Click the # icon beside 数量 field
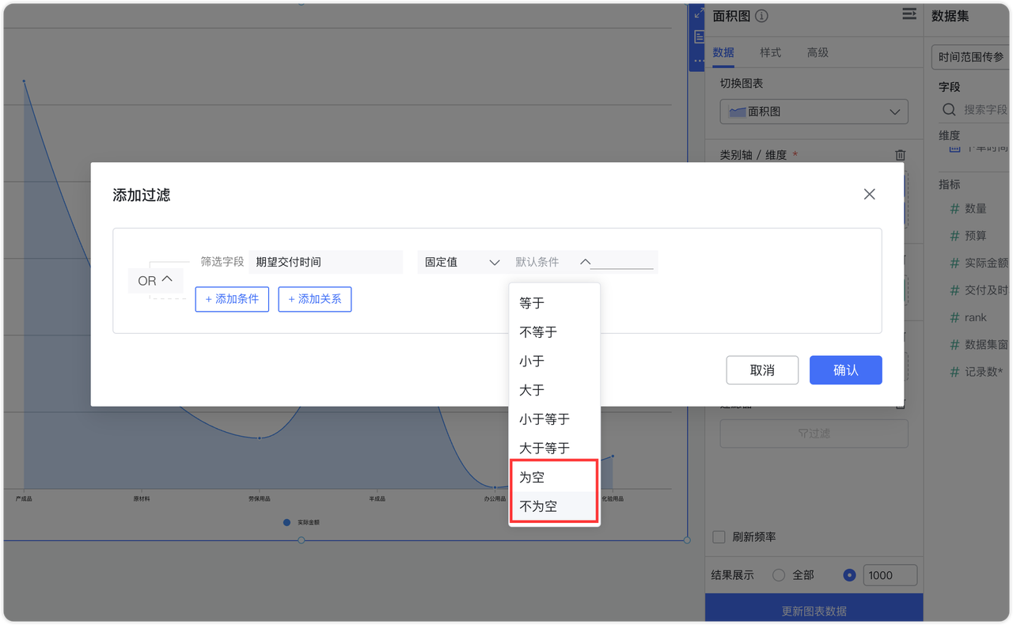Screen dimensions: 1013x625 (954, 209)
